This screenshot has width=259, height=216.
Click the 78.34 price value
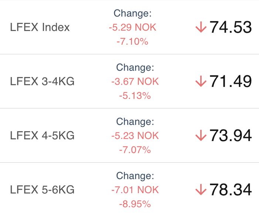231,190
